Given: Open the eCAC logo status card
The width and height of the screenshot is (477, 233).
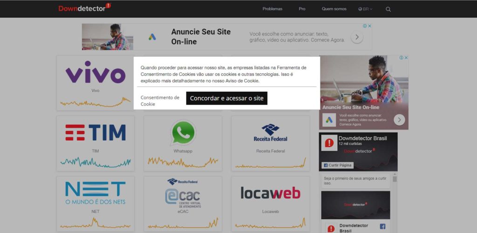Looking at the screenshot, I should coord(183,204).
